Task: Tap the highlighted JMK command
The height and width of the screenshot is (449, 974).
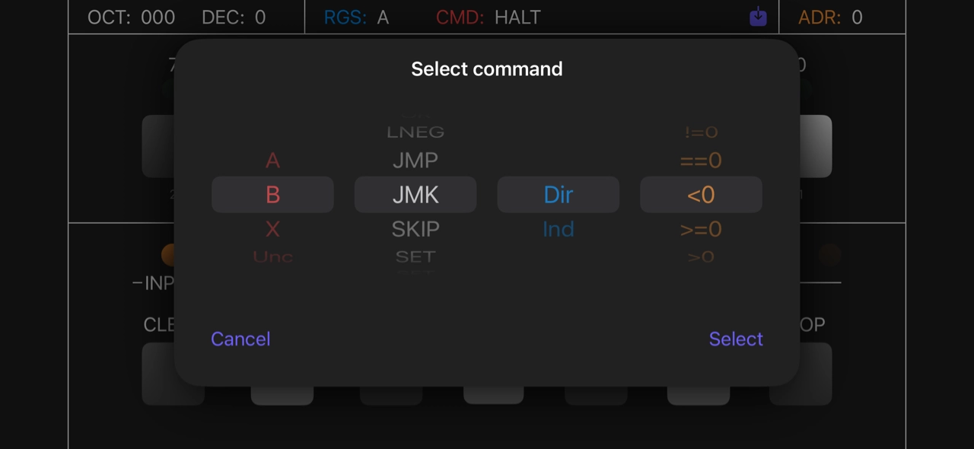Action: point(415,195)
